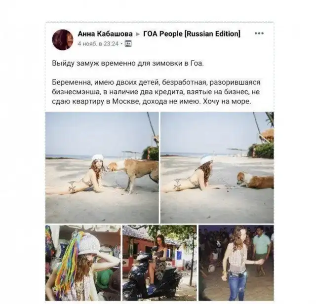316x304 pixels.
Task: Open the post options three-dot menu
Action: 259,34
